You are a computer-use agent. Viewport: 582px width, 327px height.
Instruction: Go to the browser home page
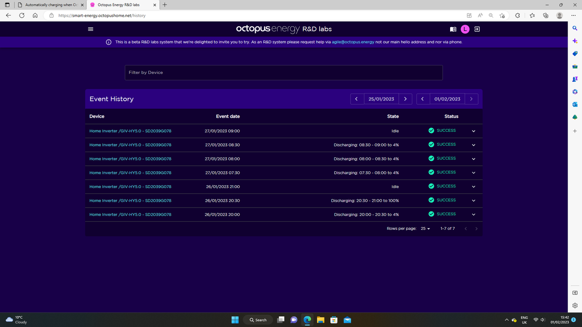pos(35,15)
